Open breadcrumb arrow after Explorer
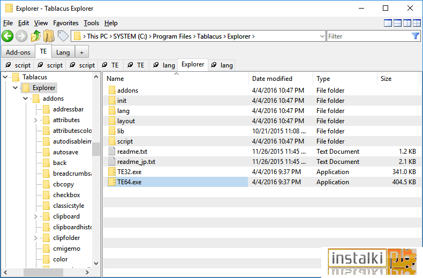Screen dimensions: 423x278 click(253, 36)
